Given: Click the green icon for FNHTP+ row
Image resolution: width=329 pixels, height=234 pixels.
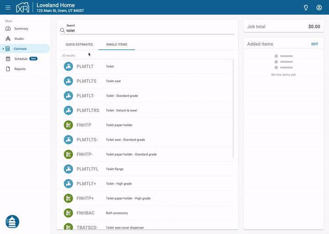Looking at the screenshot, I should click(x=69, y=198).
